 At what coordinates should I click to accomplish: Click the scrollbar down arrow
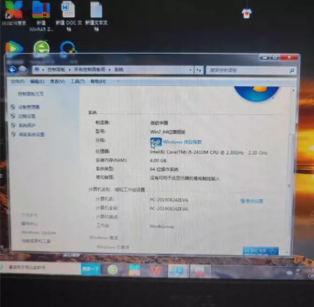[287, 252]
